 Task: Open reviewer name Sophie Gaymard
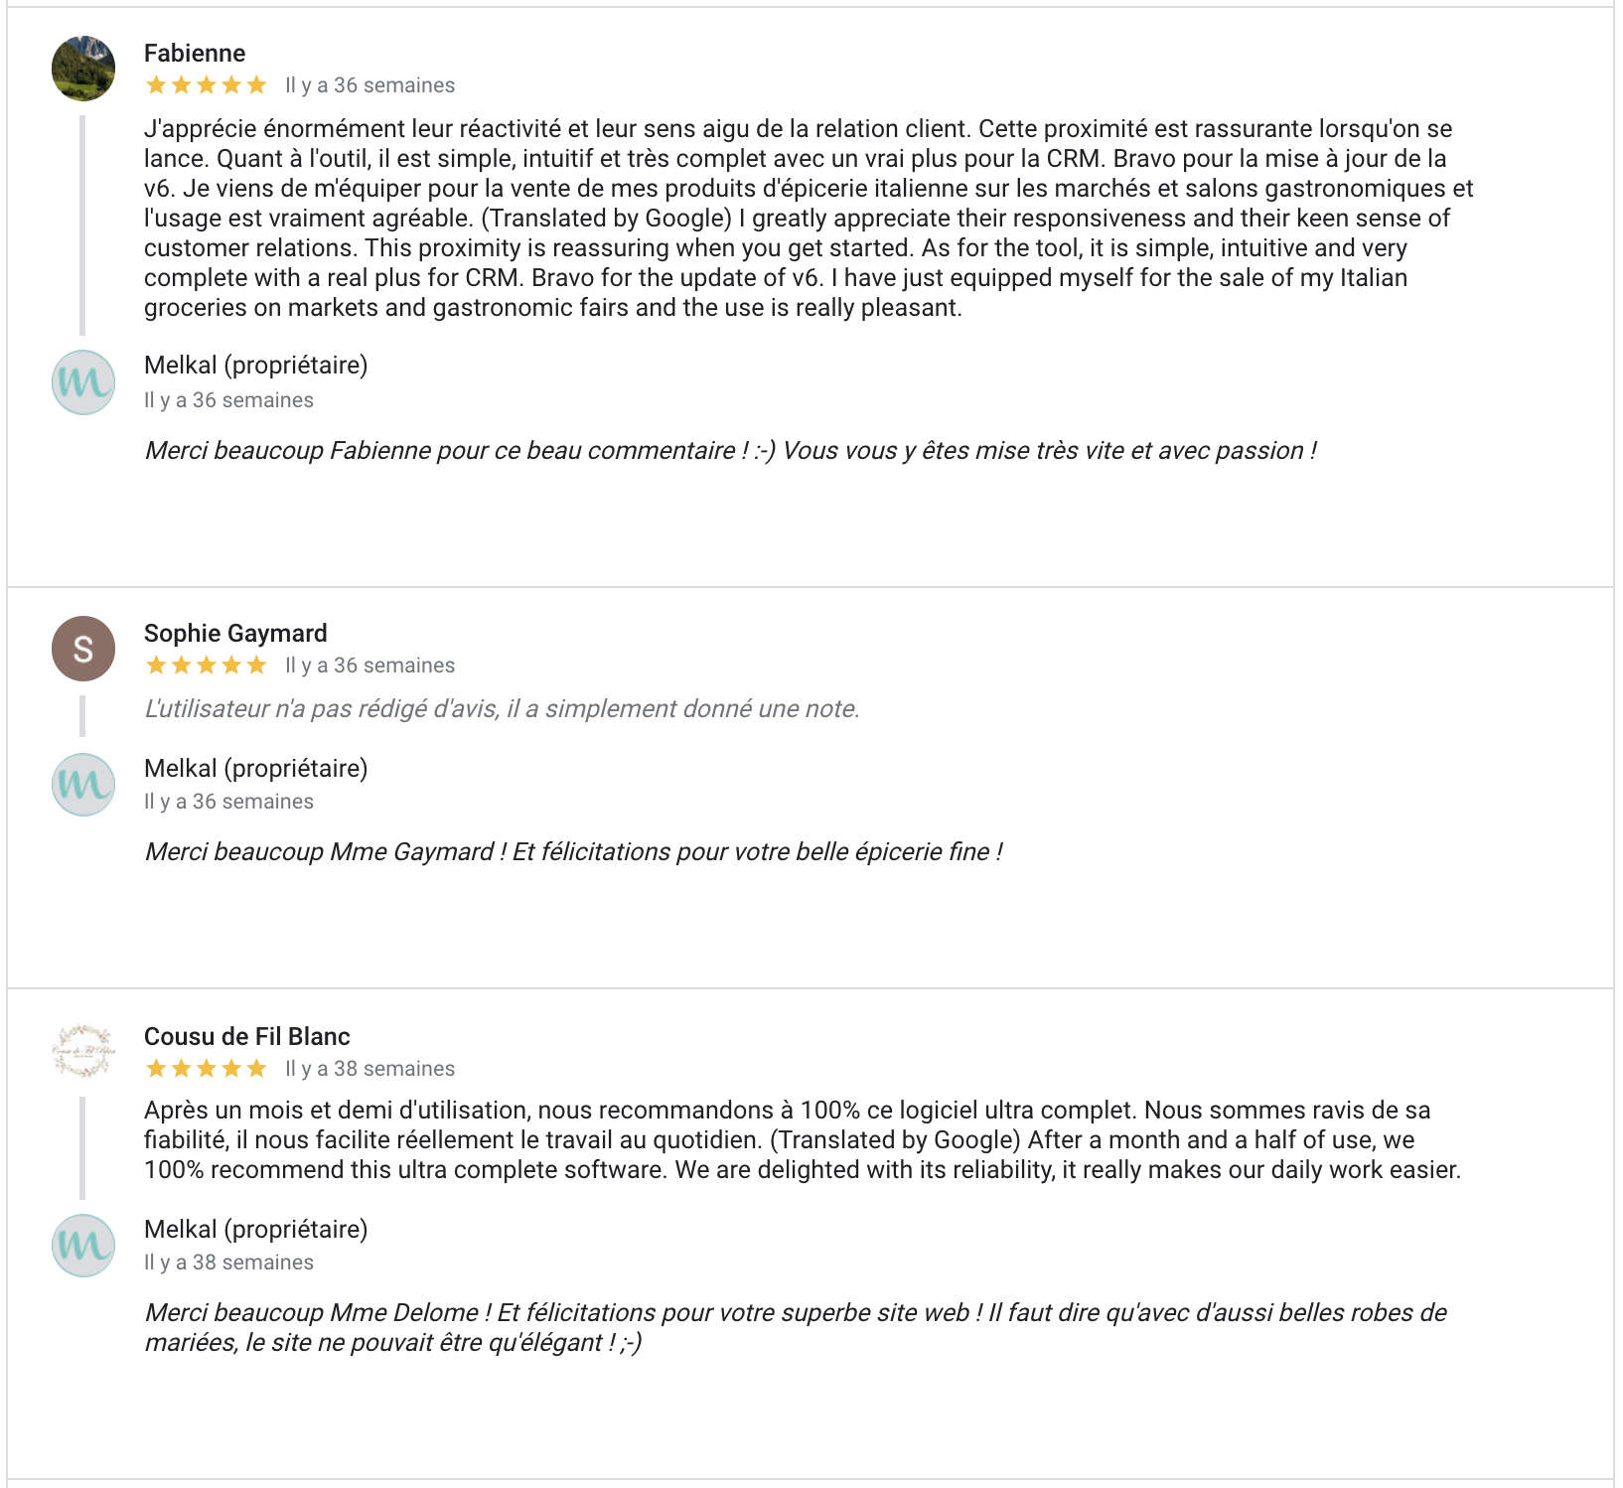(235, 634)
